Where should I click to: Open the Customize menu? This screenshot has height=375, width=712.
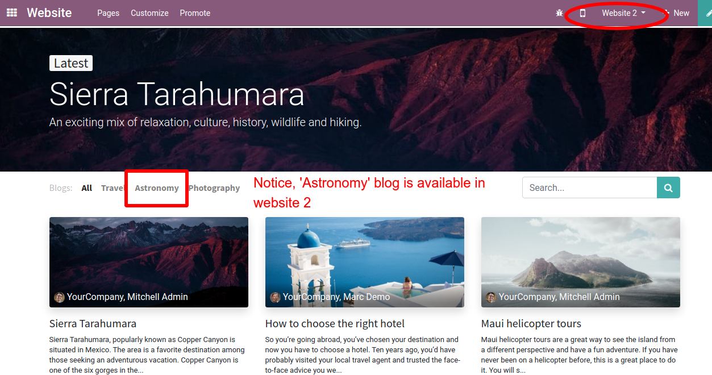149,13
